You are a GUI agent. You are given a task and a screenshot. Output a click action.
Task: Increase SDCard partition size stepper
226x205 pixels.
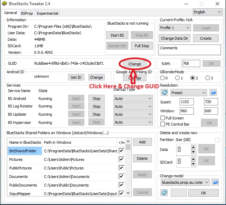pyautogui.click(x=193, y=159)
